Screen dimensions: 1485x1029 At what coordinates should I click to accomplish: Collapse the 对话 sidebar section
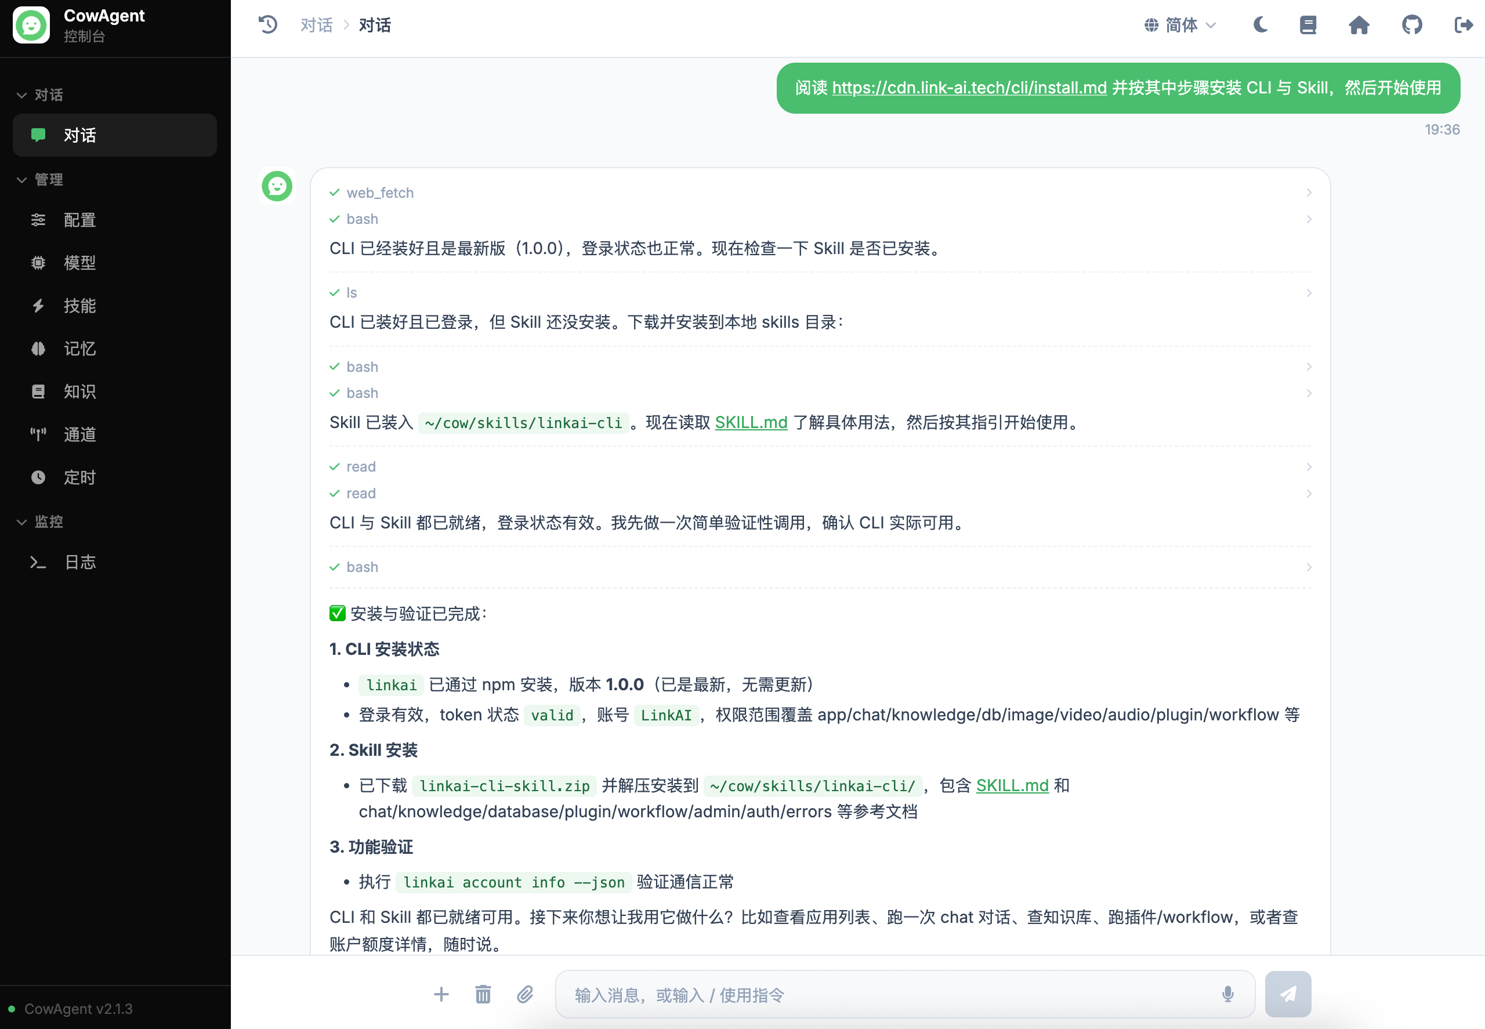40,95
